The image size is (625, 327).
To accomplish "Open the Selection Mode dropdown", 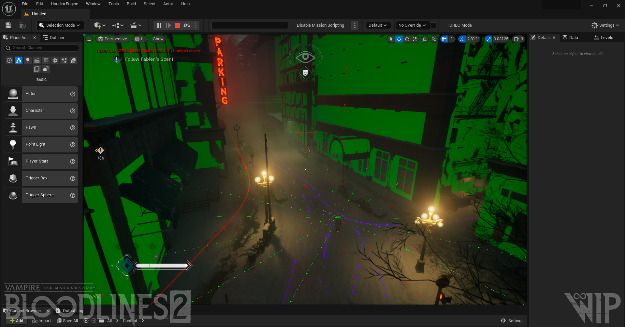I will [60, 25].
